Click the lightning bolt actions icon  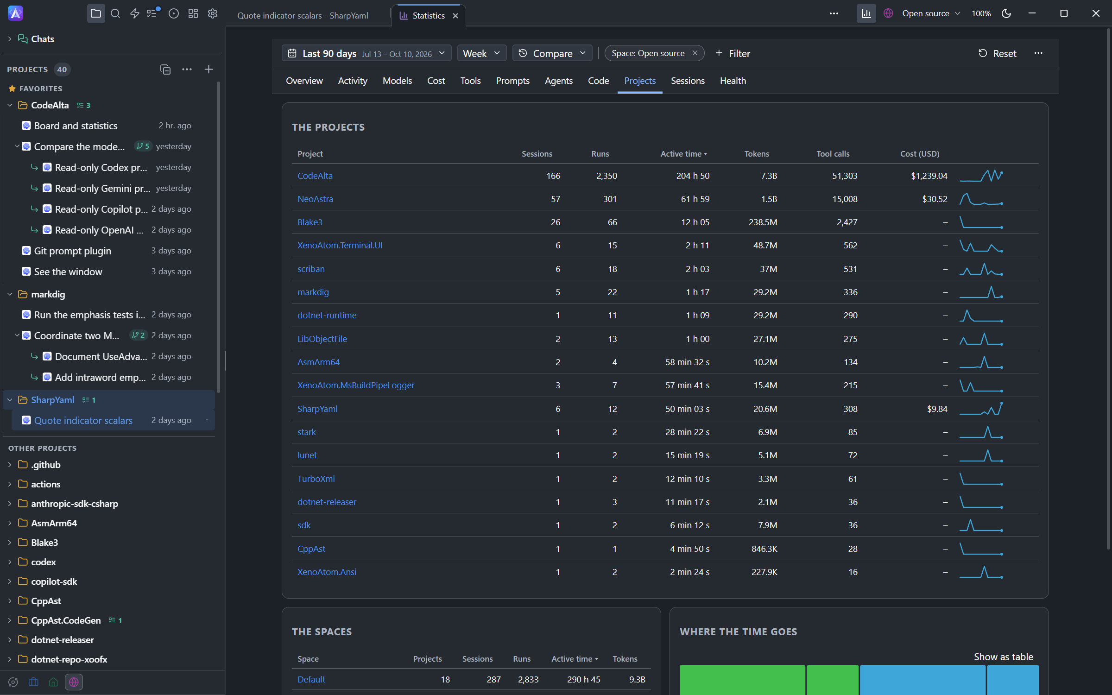[x=135, y=14]
